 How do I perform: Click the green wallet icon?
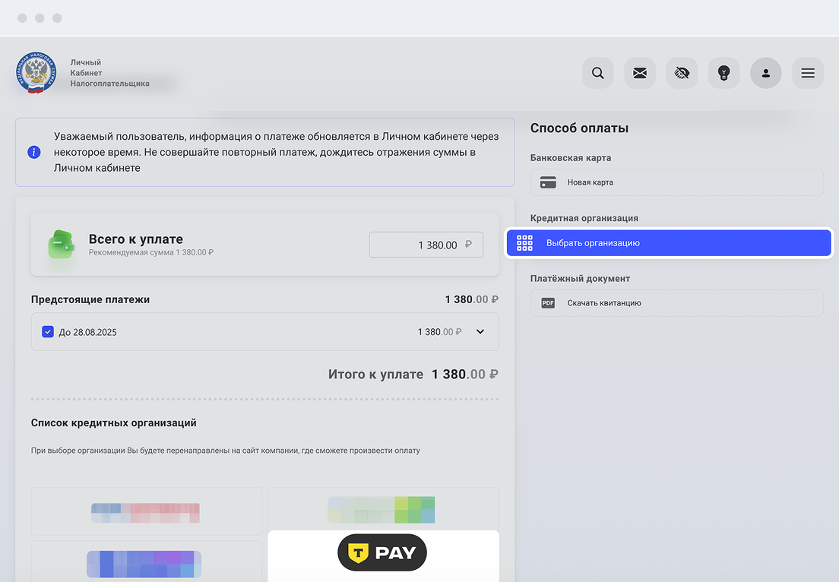pos(62,244)
